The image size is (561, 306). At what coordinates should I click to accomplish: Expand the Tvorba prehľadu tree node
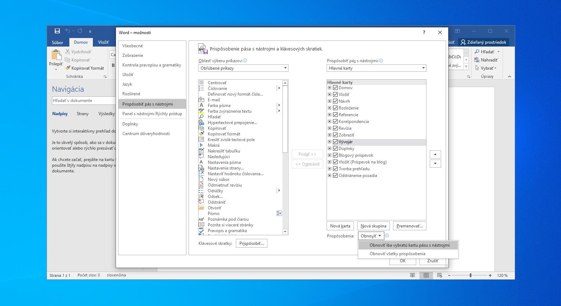pyautogui.click(x=329, y=169)
